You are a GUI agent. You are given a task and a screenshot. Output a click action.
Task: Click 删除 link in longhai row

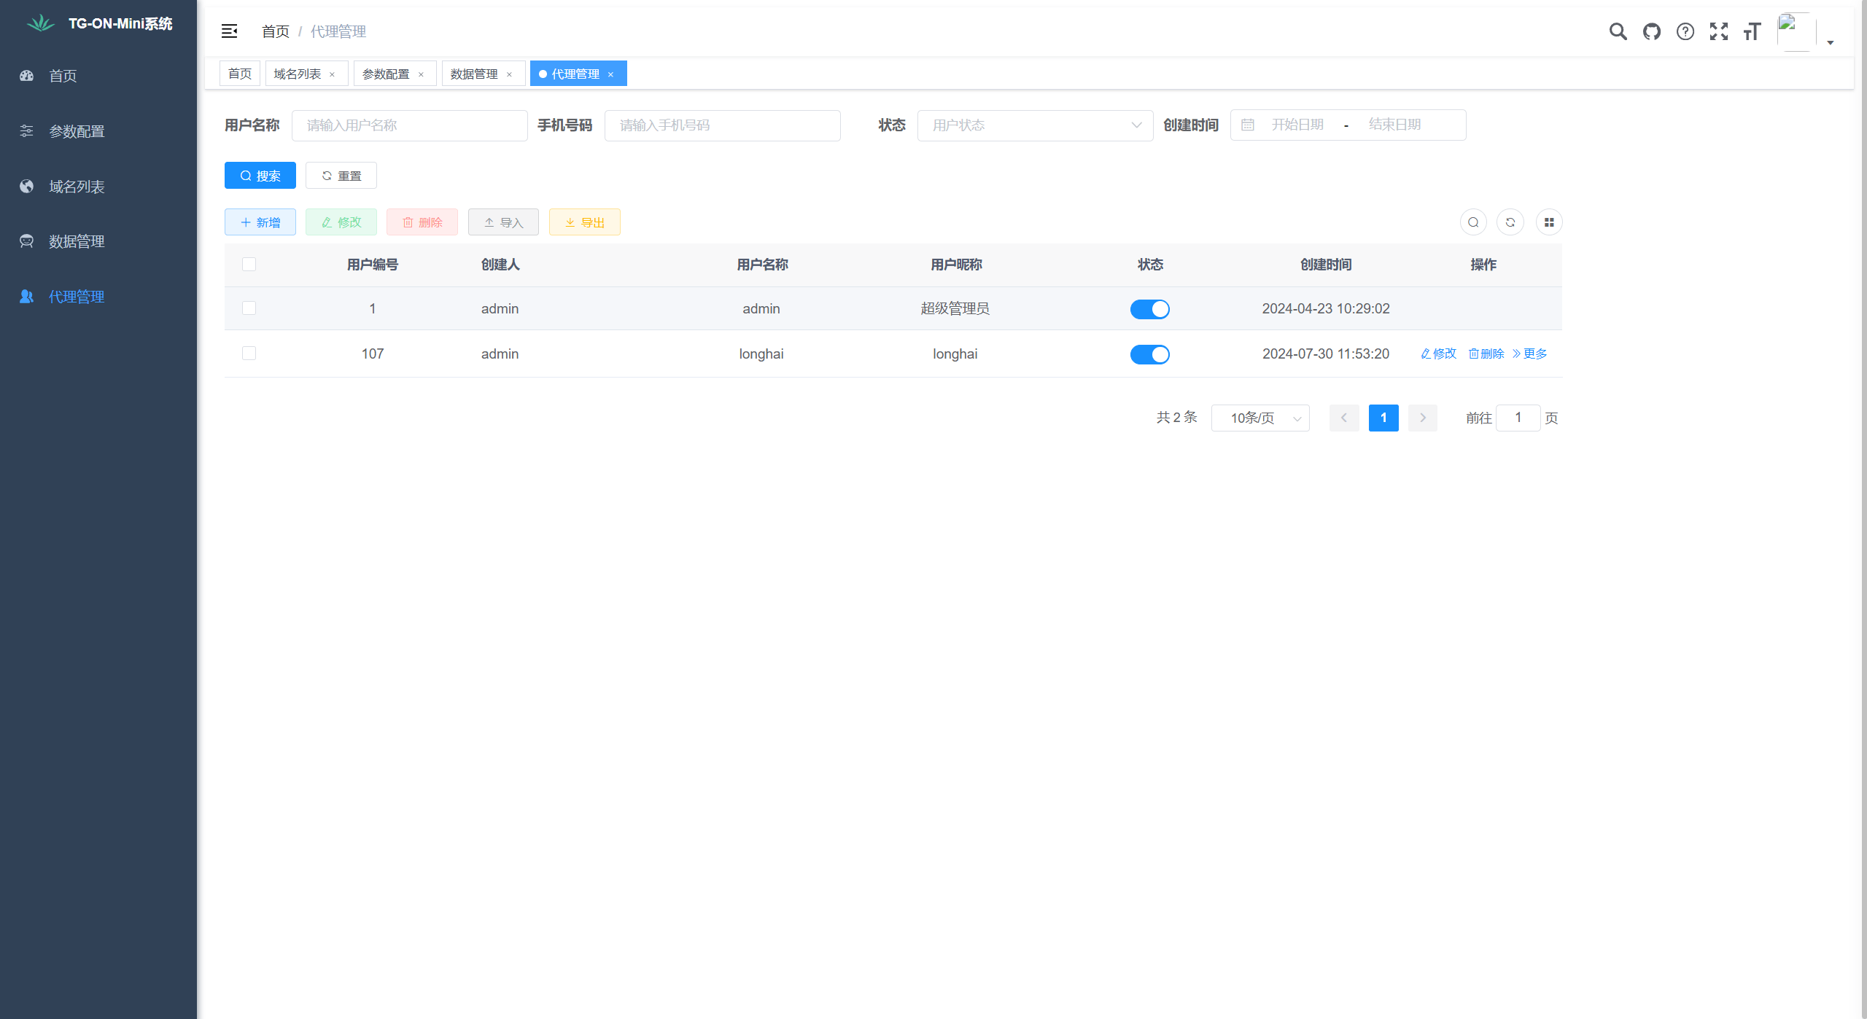click(1486, 354)
